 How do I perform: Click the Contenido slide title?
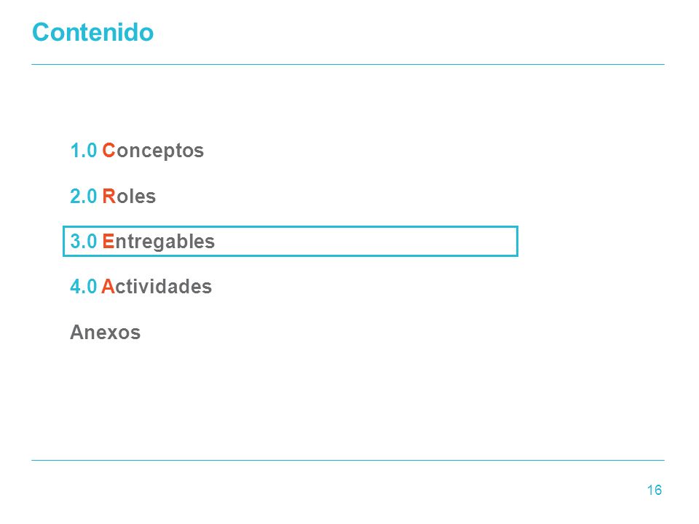pos(92,33)
